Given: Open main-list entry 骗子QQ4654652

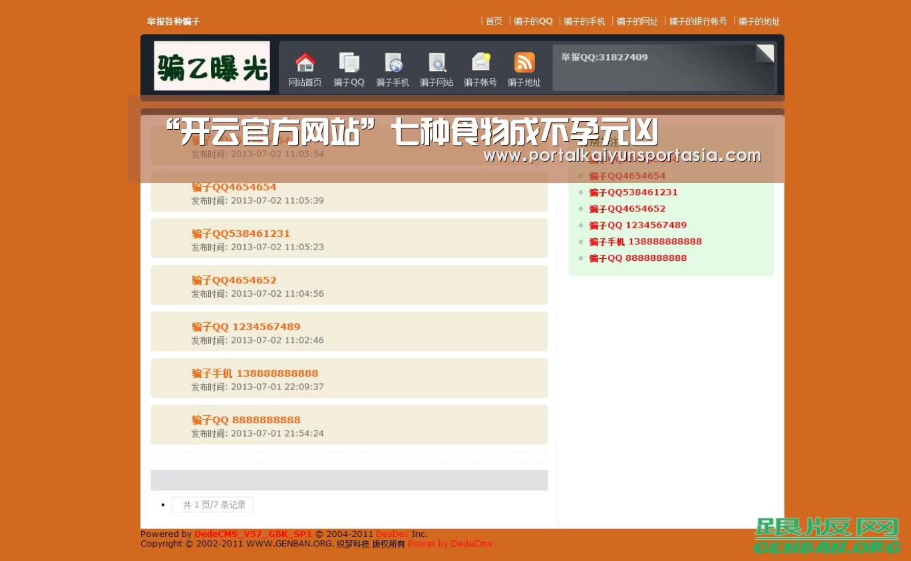Looking at the screenshot, I should (x=234, y=280).
